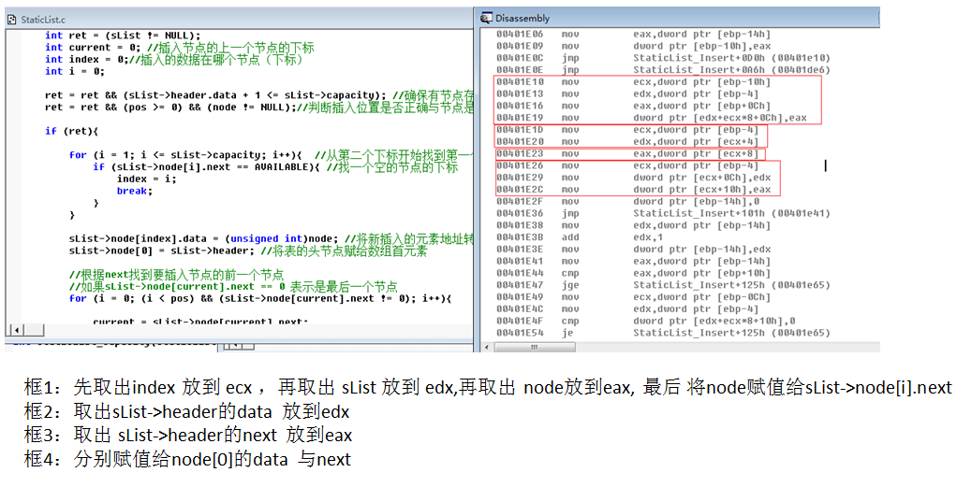Viewport: 957px width, 487px height.
Task: Click disassembly row at address 00401E26
Action: click(x=626, y=165)
